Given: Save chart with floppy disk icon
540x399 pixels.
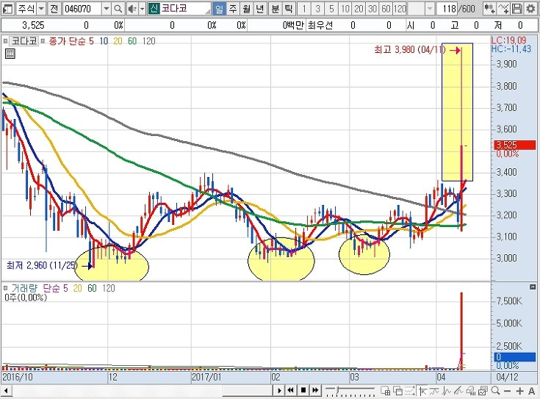Looking at the screenshot, I should click(517, 9).
